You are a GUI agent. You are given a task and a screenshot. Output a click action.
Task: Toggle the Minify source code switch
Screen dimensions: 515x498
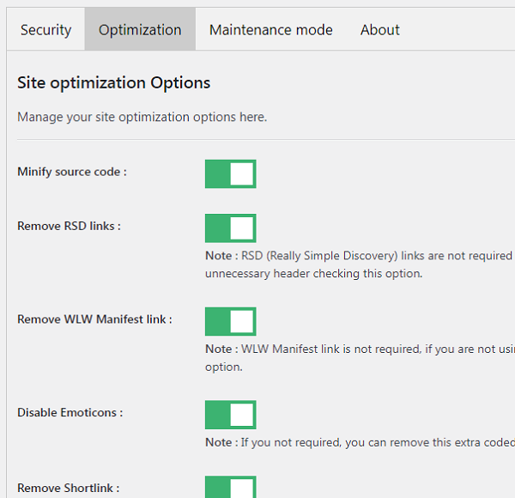[230, 173]
